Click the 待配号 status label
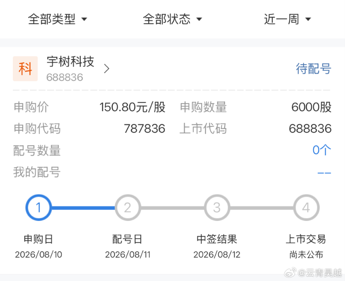 click(x=313, y=69)
